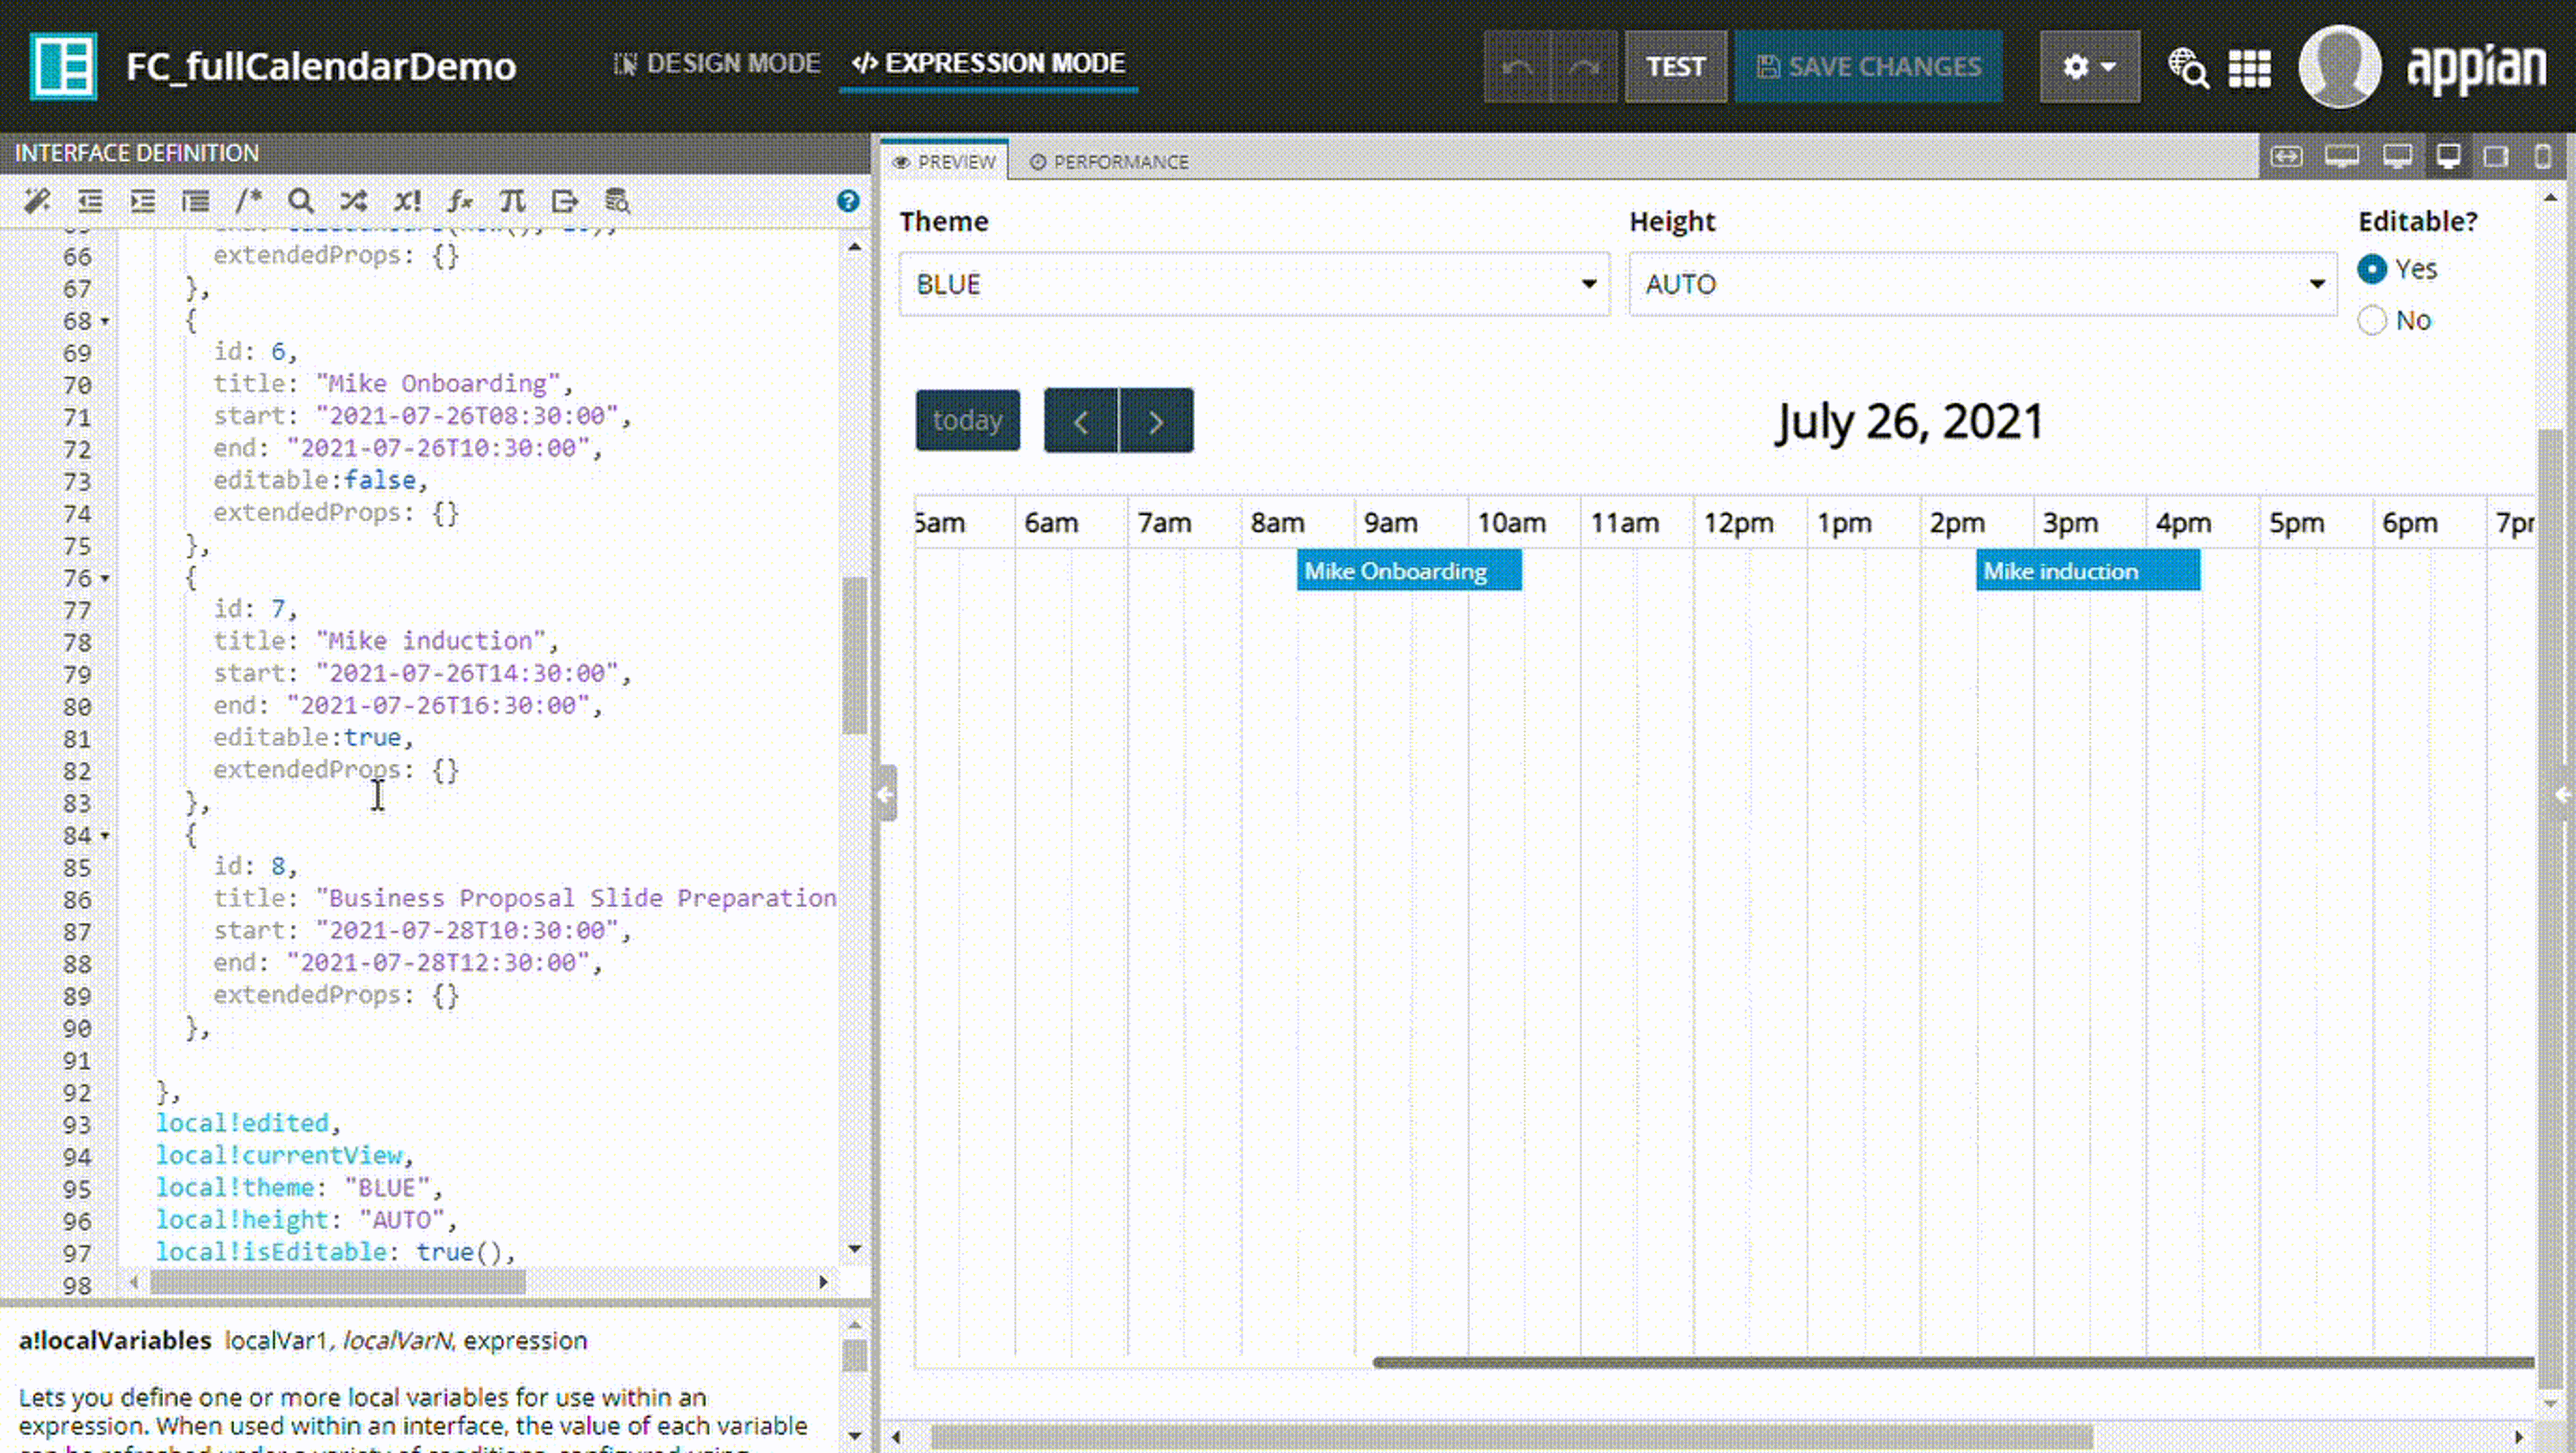2576x1453 pixels.
Task: Click the undo arrow button
Action: [x=1517, y=66]
